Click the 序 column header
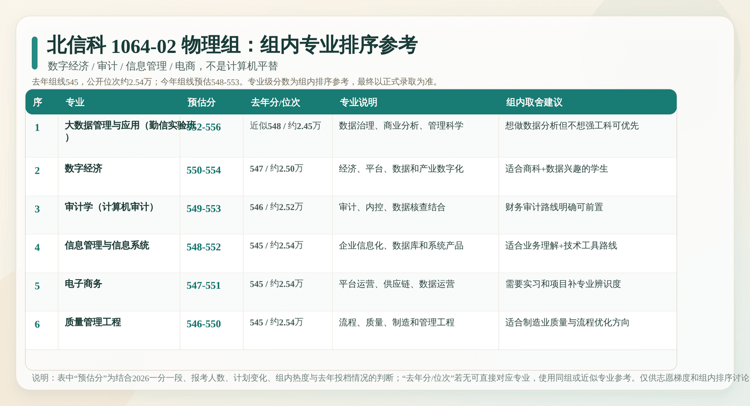 pyautogui.click(x=37, y=102)
